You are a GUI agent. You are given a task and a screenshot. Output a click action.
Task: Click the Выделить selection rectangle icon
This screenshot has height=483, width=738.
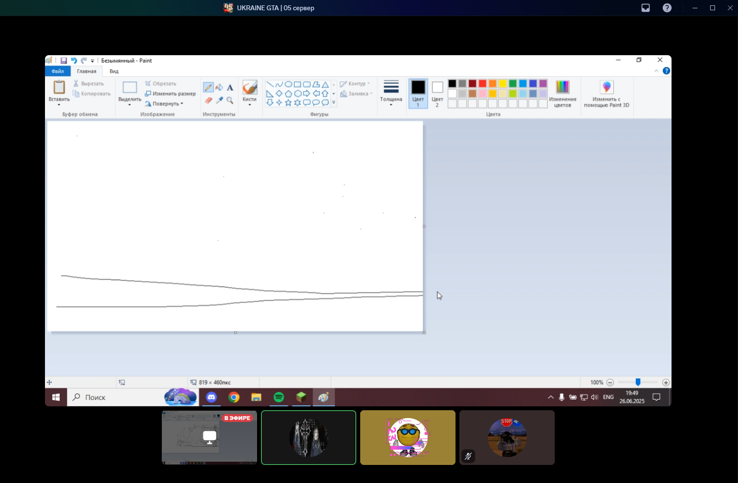coord(130,87)
